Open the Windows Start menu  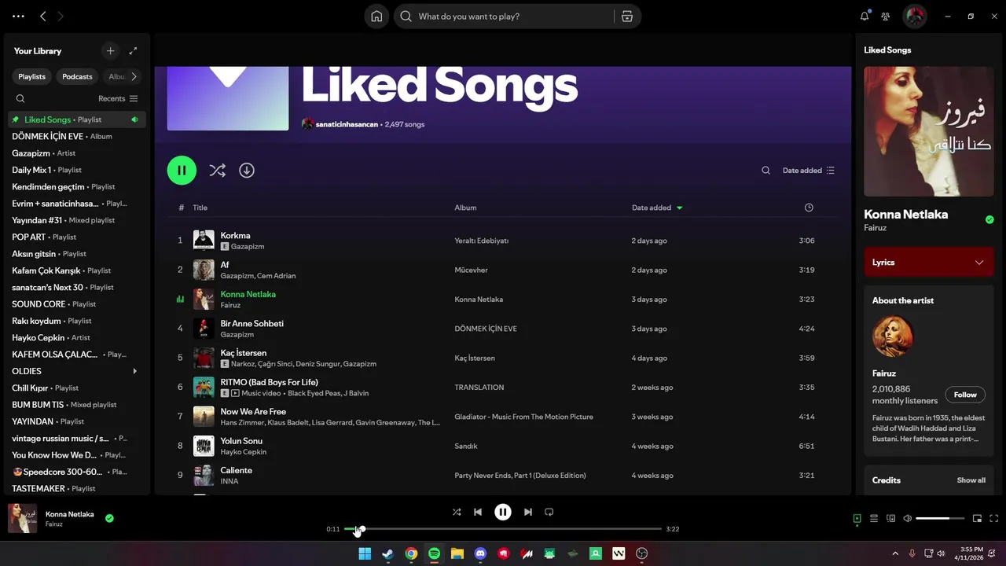tap(365, 553)
